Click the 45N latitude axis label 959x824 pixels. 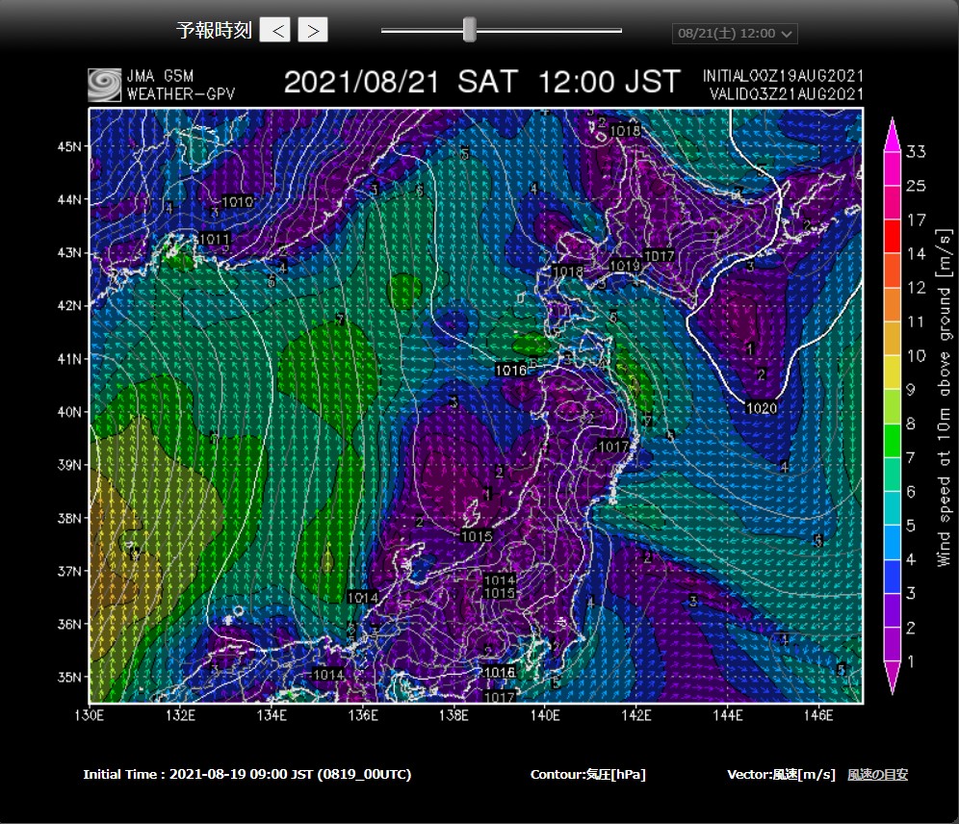coord(69,146)
